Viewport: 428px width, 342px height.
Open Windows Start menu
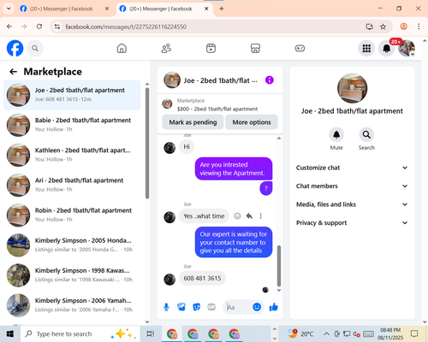point(10,333)
